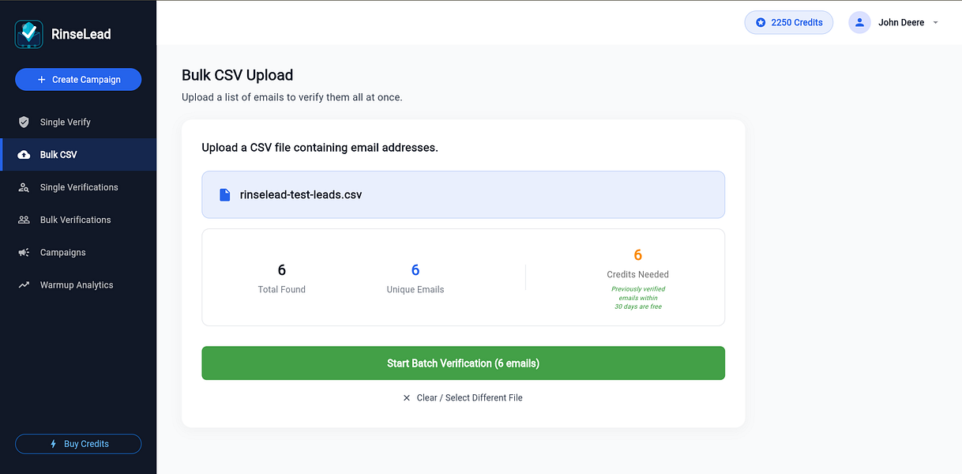Click the Credits Needed label

(x=637, y=274)
